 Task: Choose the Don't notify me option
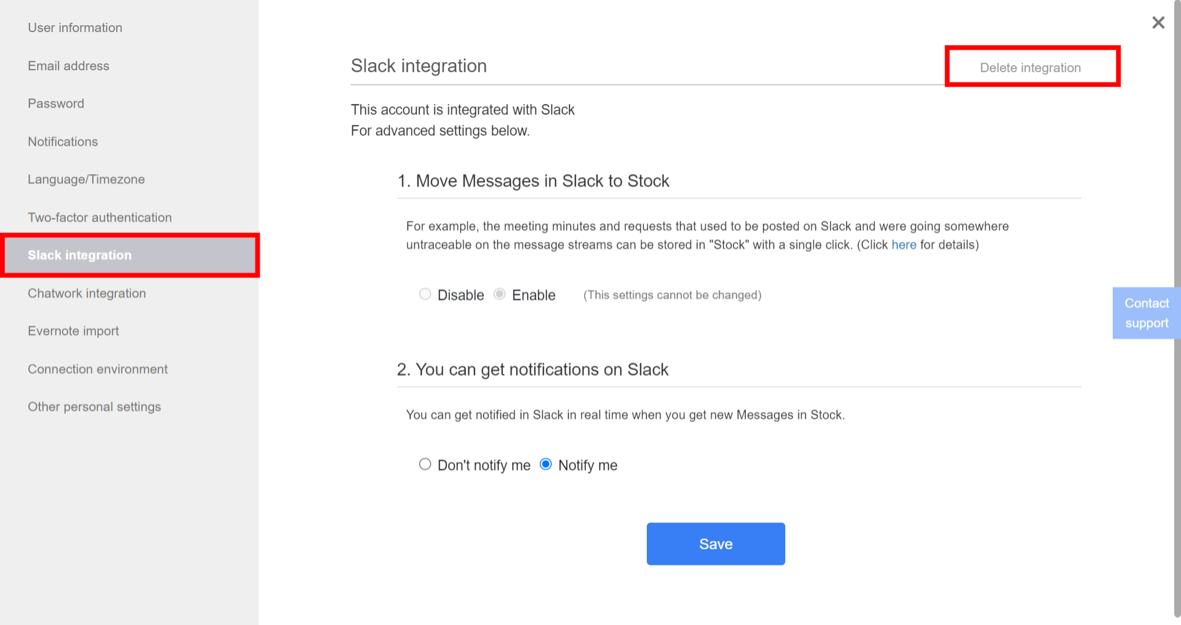coord(425,464)
